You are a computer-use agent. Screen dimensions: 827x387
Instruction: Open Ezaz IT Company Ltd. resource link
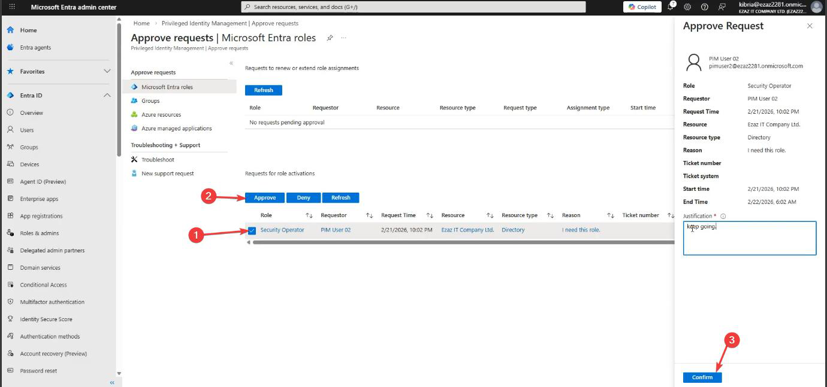point(467,230)
